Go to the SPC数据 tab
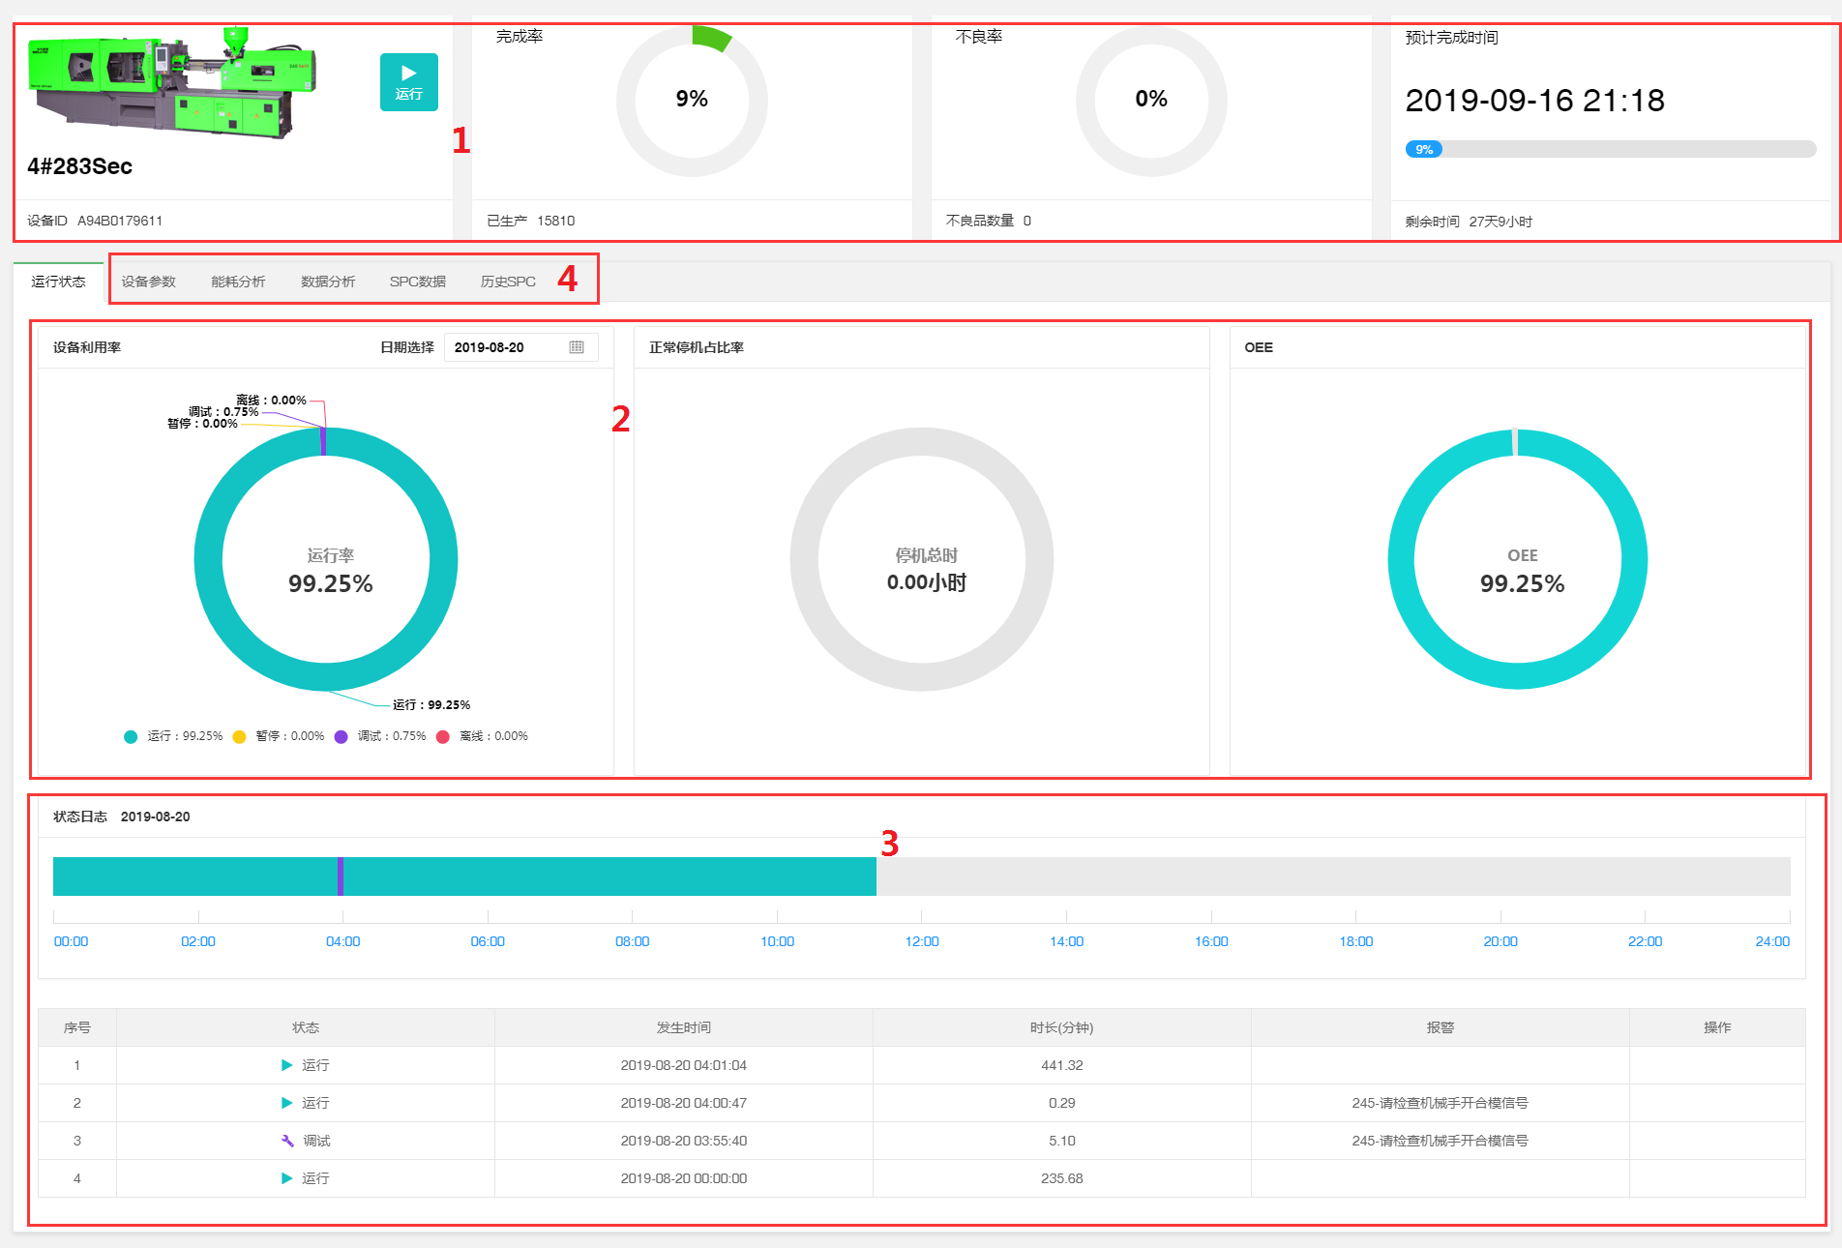The height and width of the screenshot is (1248, 1842). click(x=418, y=282)
